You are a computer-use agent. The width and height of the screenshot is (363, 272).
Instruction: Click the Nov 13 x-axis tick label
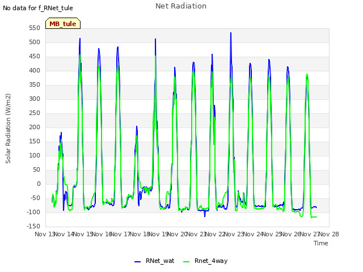[x=44, y=234]
